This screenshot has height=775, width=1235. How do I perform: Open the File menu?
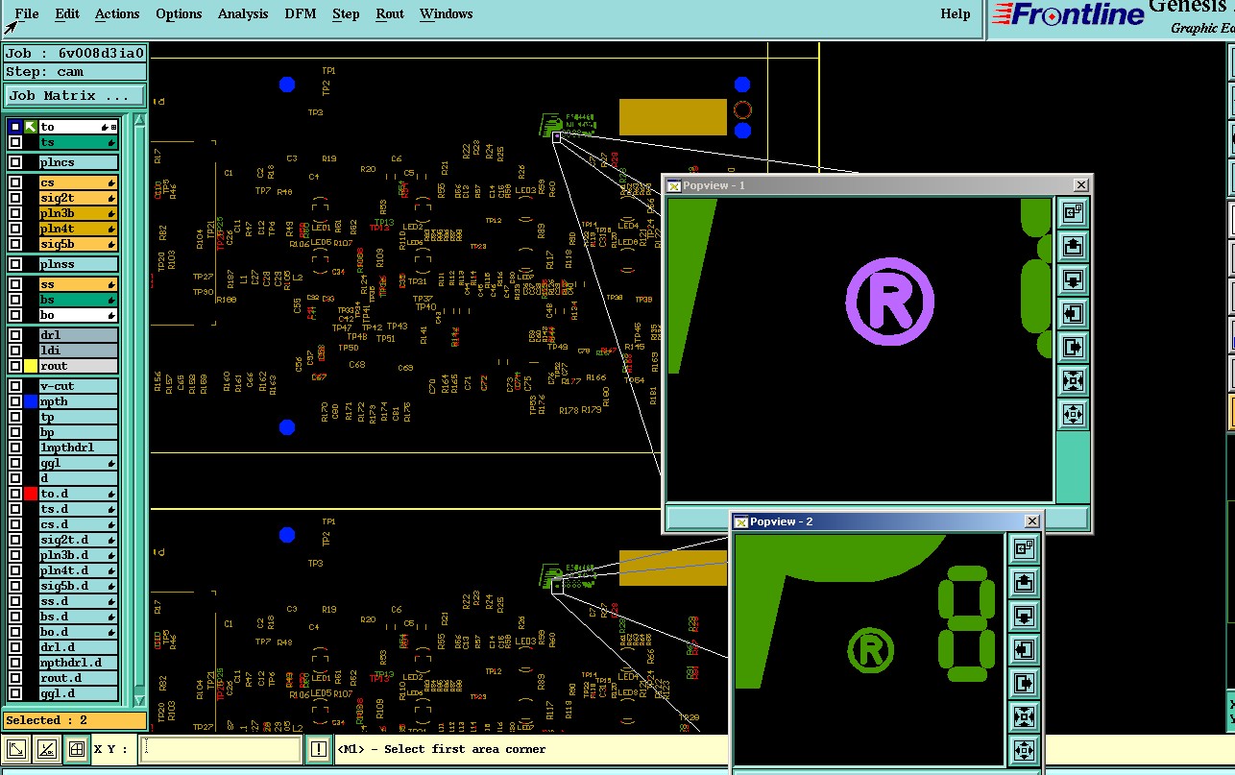(27, 13)
